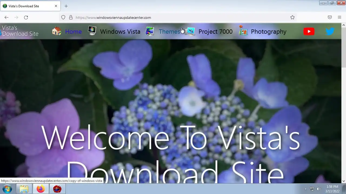Click the Windows Start orb
The image size is (346, 194).
tap(8, 189)
